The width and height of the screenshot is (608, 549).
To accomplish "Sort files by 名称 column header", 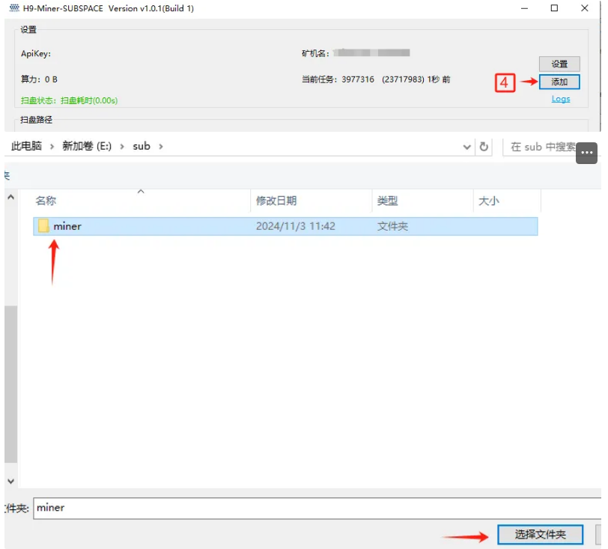I will click(x=46, y=201).
